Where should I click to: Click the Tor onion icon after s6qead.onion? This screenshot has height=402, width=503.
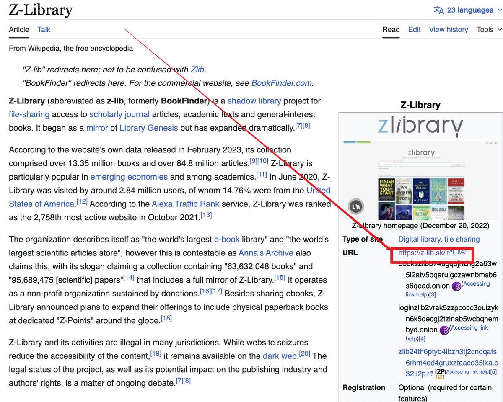[456, 287]
